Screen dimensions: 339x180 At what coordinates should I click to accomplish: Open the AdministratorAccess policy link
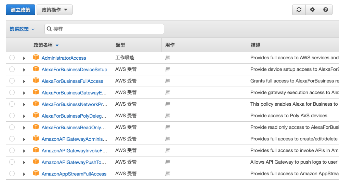click(64, 58)
